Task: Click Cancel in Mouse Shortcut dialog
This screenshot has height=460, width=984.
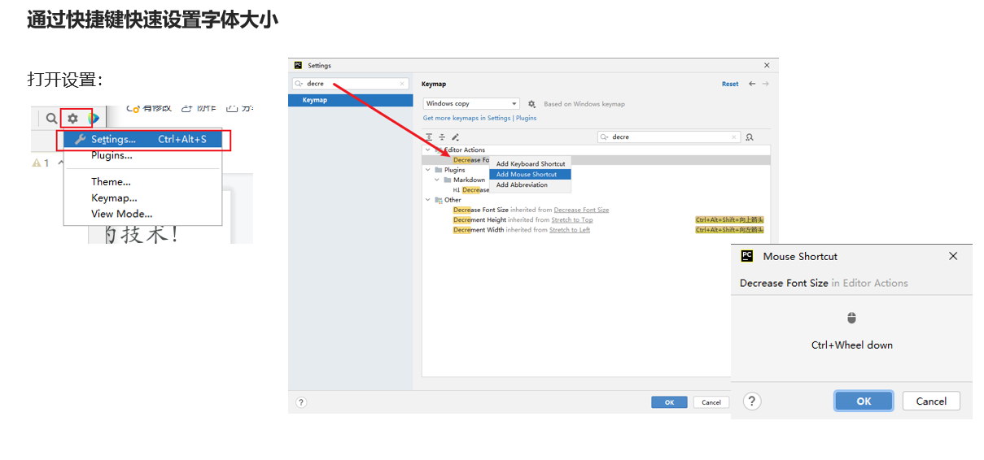Action: pyautogui.click(x=931, y=401)
